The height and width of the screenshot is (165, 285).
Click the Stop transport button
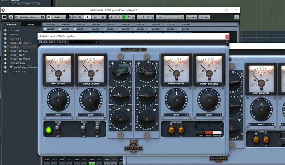click(x=87, y=17)
